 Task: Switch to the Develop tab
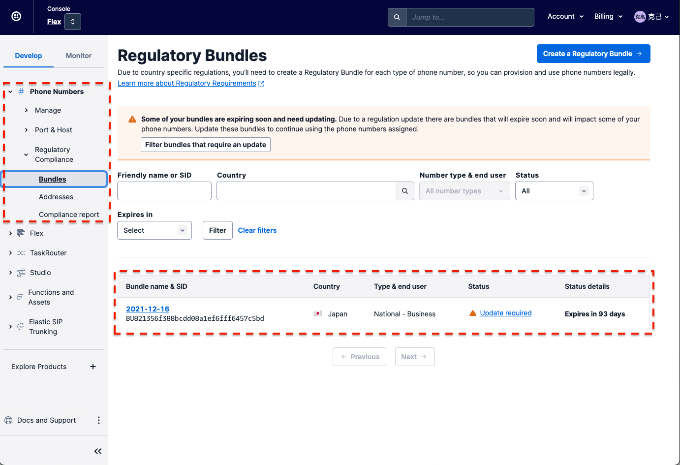(29, 56)
